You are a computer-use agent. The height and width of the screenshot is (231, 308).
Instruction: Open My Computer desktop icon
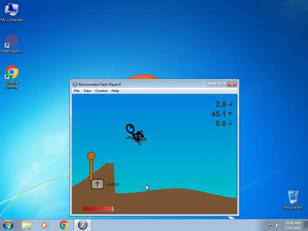tap(12, 12)
